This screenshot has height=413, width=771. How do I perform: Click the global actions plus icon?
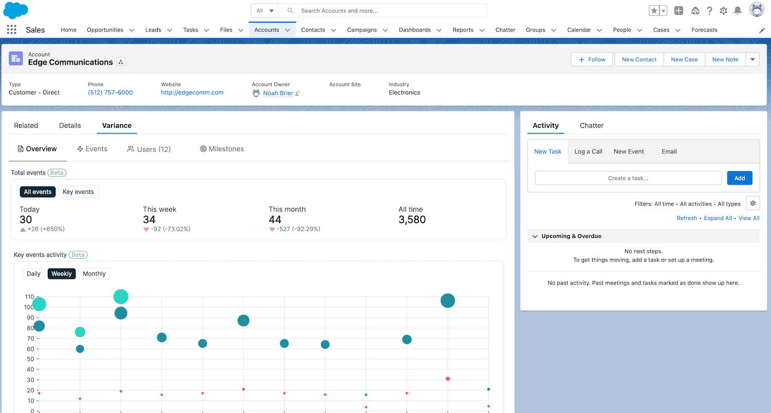tap(678, 11)
